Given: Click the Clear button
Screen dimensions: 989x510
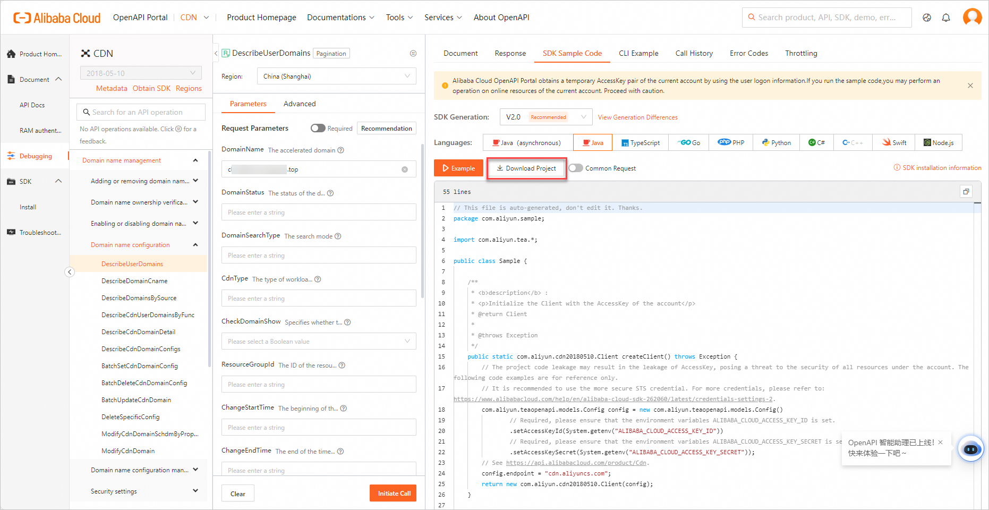Looking at the screenshot, I should [237, 494].
